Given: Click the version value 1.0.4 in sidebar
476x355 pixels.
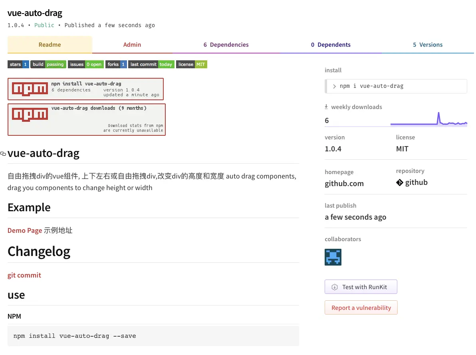Looking at the screenshot, I should click(333, 149).
